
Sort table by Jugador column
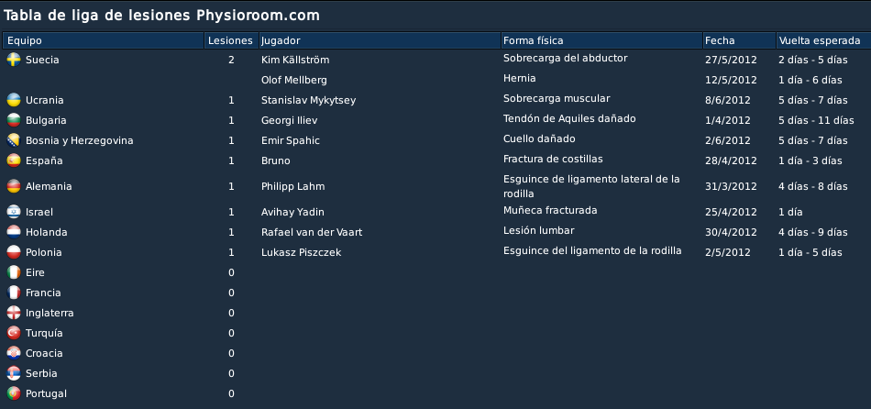[380, 40]
